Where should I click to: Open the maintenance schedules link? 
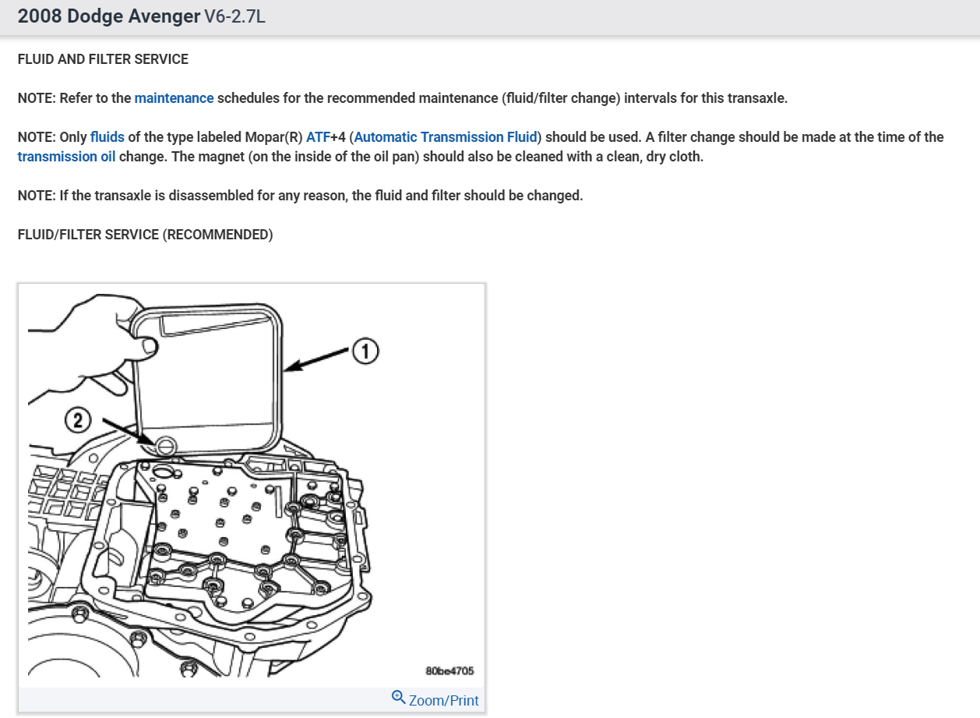click(174, 98)
